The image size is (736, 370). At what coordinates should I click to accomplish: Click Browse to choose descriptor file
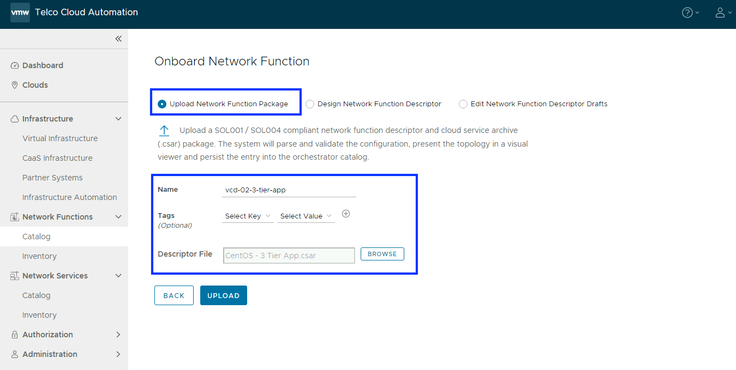(x=382, y=254)
